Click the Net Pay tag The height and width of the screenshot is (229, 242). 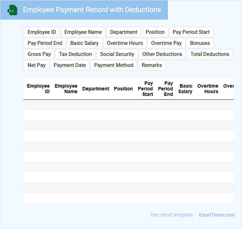click(x=37, y=65)
